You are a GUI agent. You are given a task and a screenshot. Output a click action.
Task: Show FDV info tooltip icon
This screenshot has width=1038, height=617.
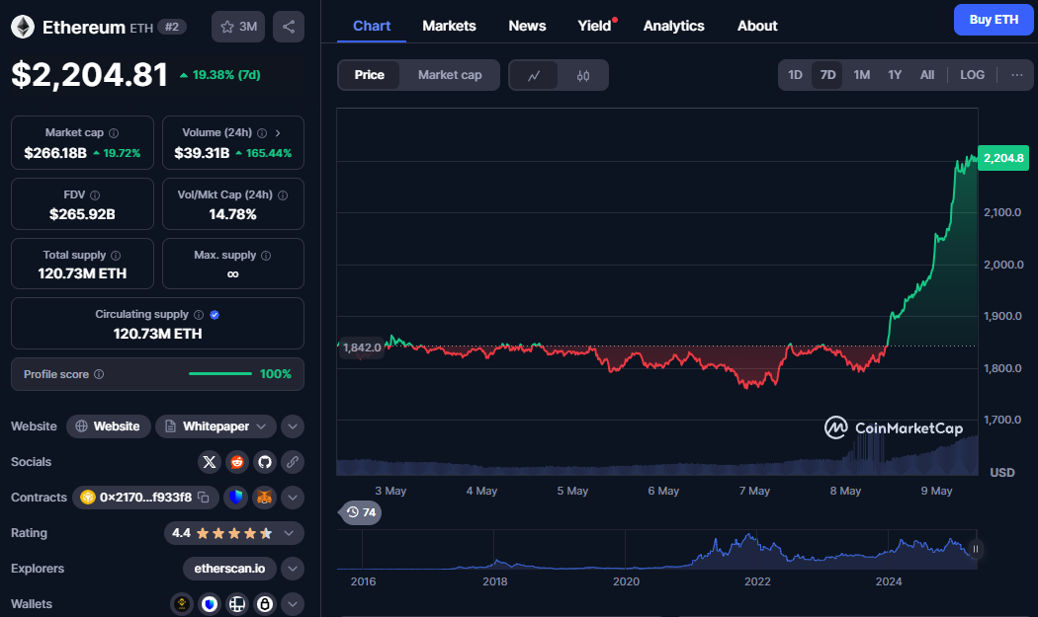95,195
